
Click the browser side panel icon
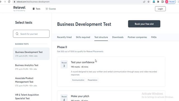point(162,2)
